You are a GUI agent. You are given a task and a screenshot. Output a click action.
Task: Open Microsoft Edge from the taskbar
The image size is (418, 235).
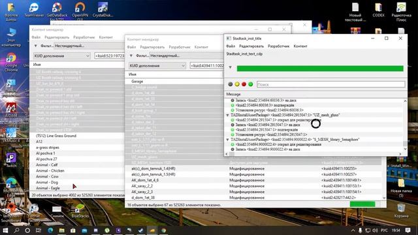click(50, 230)
